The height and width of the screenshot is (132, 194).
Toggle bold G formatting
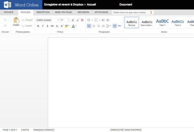pyautogui.click(x=38, y=26)
